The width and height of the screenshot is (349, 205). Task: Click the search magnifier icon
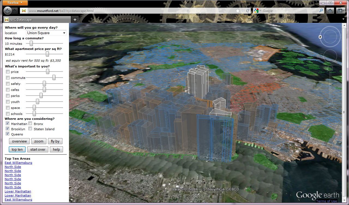click(321, 11)
